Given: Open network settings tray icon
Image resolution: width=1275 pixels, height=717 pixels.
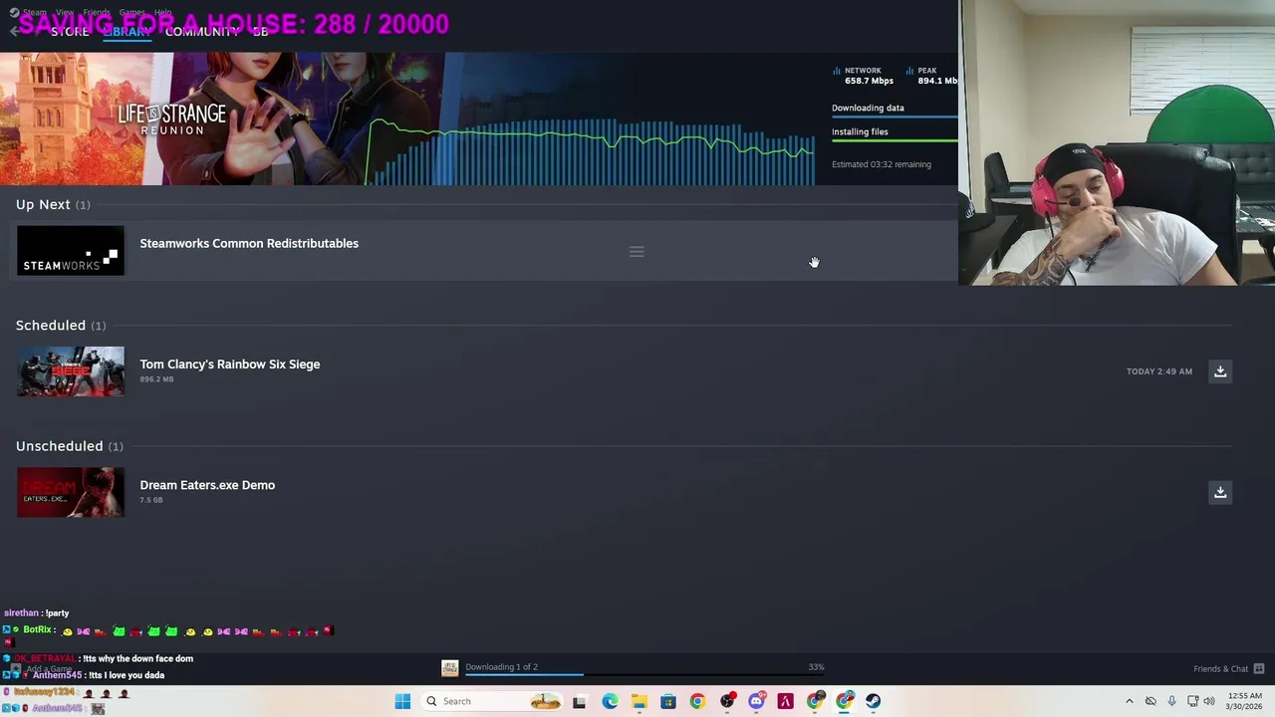Looking at the screenshot, I should coord(1193,701).
